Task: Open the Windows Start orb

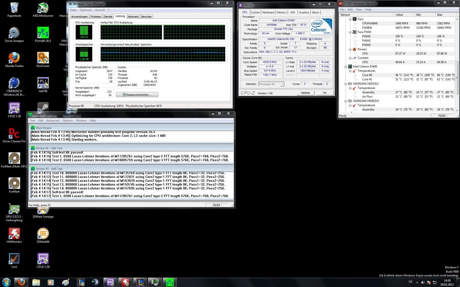Action: coord(6,282)
